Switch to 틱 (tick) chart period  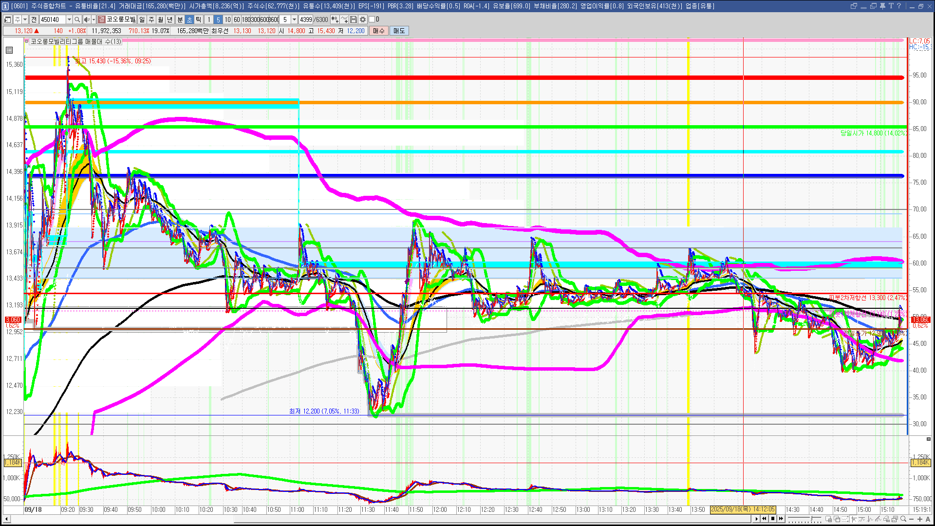pyautogui.click(x=199, y=19)
